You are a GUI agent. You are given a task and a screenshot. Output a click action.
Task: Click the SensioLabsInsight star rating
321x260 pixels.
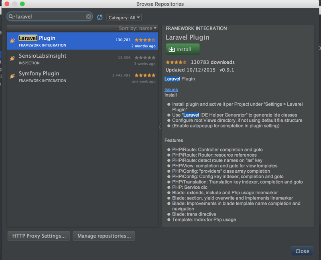pos(145,58)
